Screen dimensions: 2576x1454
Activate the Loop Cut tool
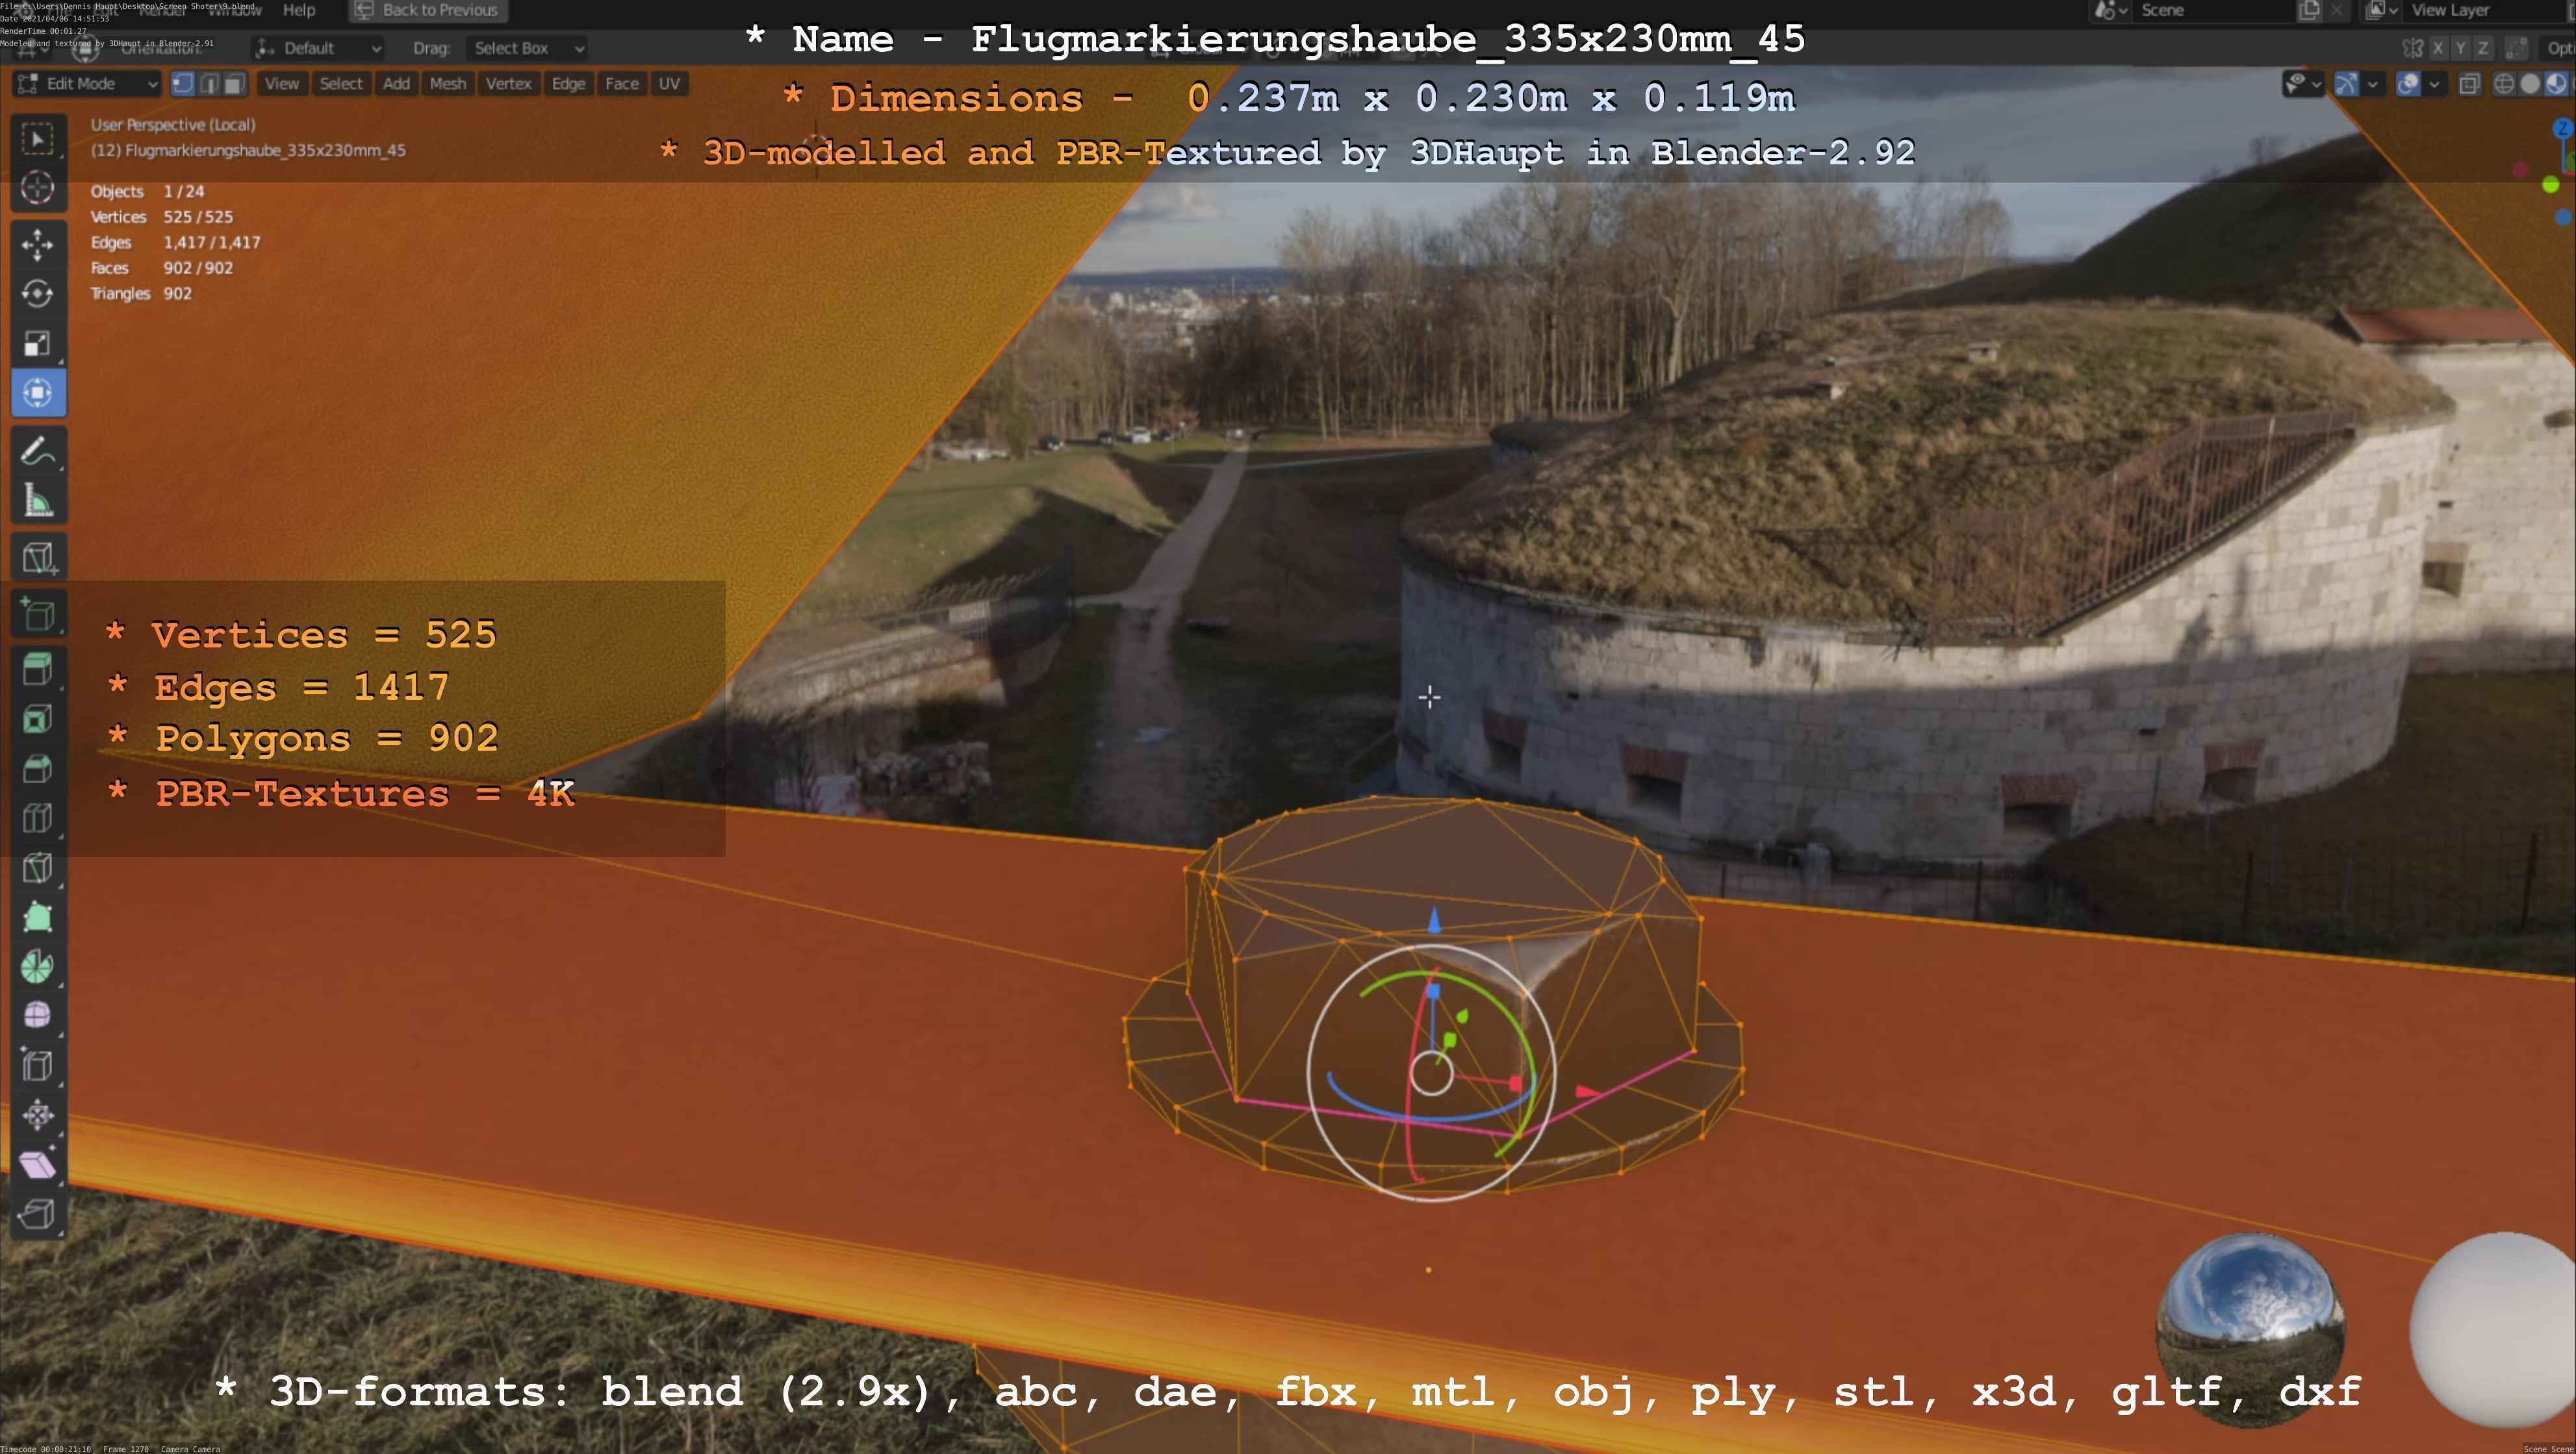[x=38, y=818]
